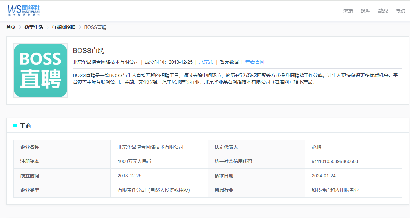Open the 数据 menu
This screenshot has width=410, height=218.
[x=348, y=11]
